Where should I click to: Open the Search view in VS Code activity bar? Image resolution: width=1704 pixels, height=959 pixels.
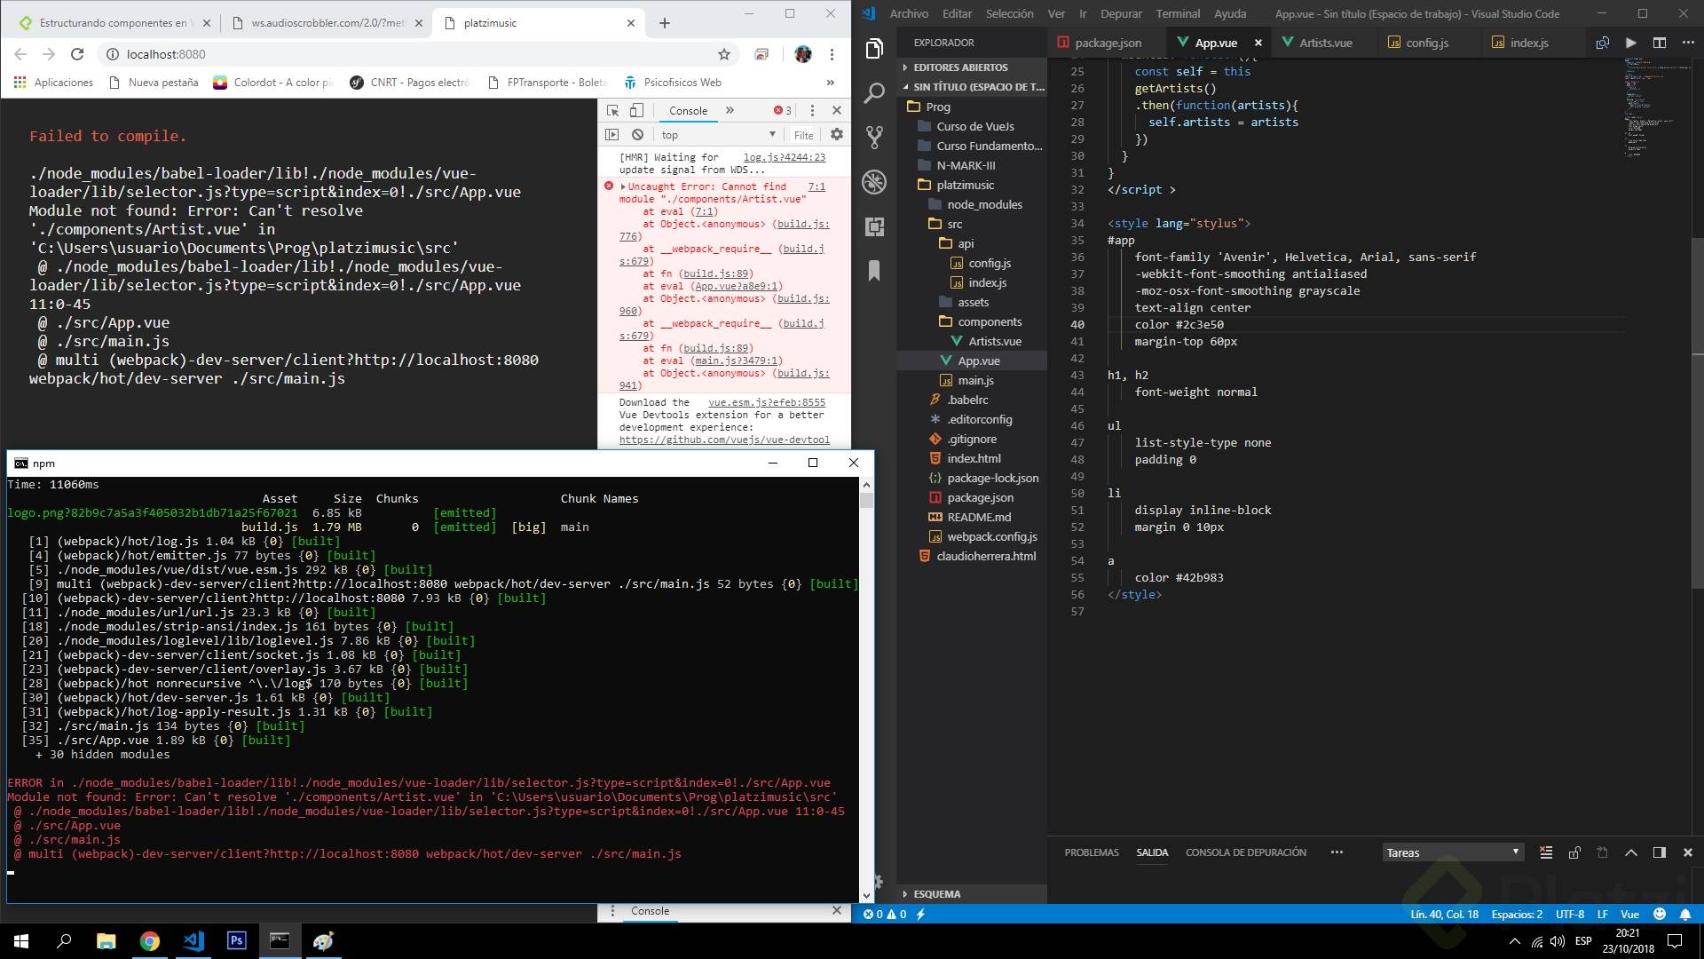point(874,92)
